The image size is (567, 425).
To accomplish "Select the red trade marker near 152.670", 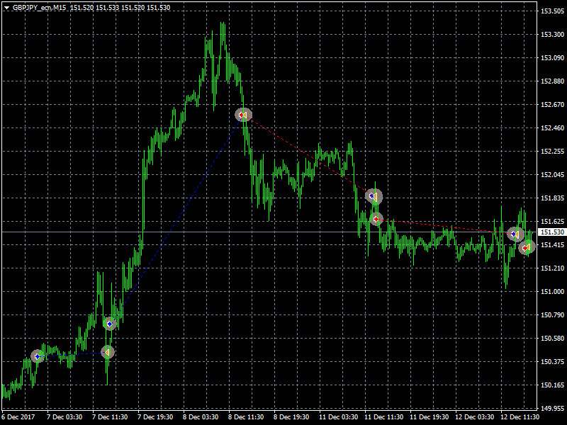I will [243, 115].
